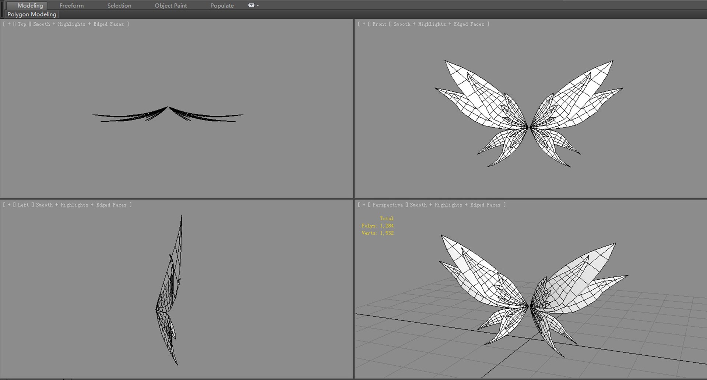Click the ribbon display mode icon after Populate
Screen dimensions: 707x380
tap(251, 5)
